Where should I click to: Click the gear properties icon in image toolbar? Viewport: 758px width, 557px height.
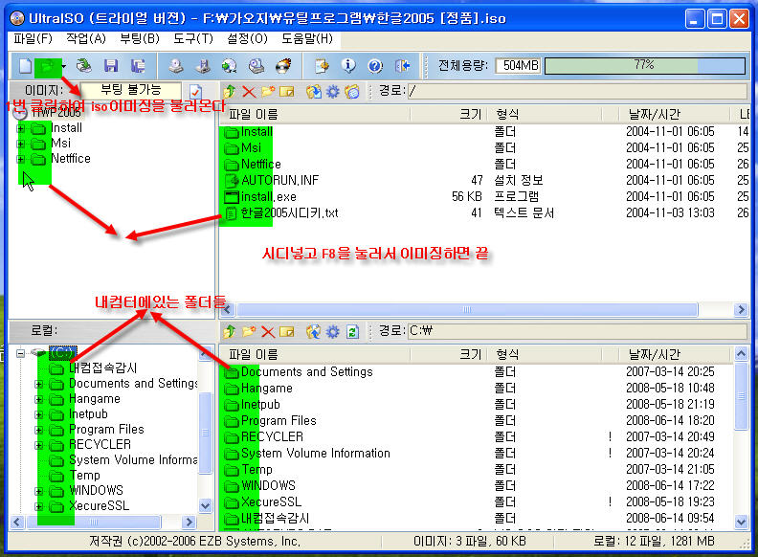333,91
